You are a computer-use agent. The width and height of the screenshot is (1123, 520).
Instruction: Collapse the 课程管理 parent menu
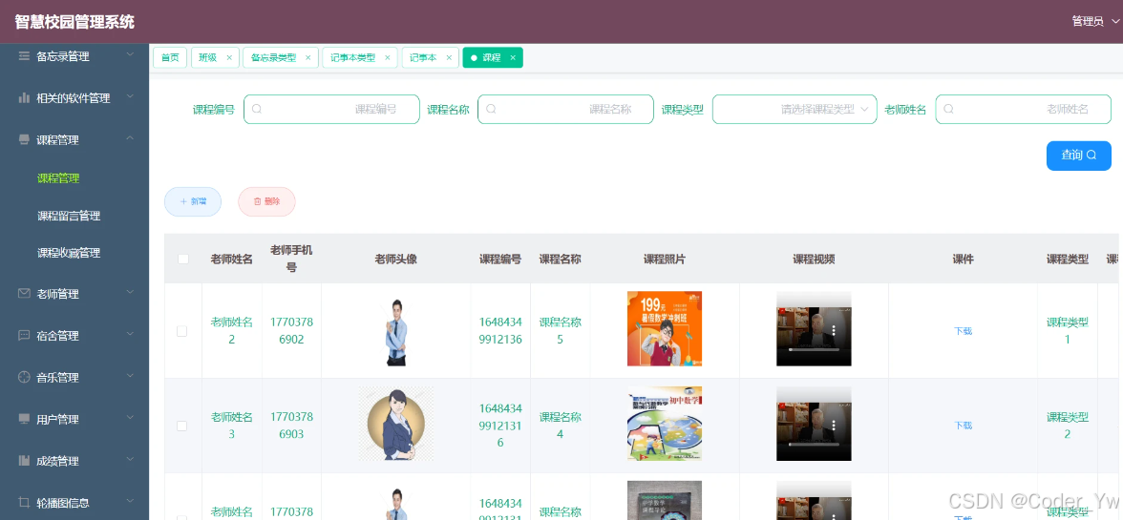(130, 138)
